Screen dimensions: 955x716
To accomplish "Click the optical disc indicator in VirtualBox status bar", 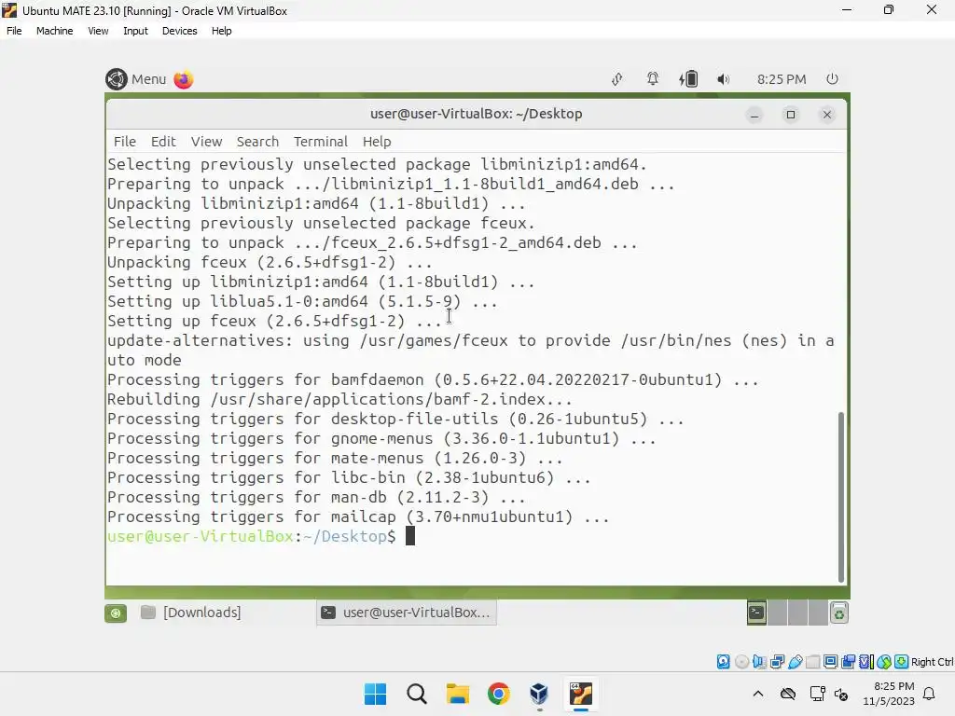I will pyautogui.click(x=741, y=662).
